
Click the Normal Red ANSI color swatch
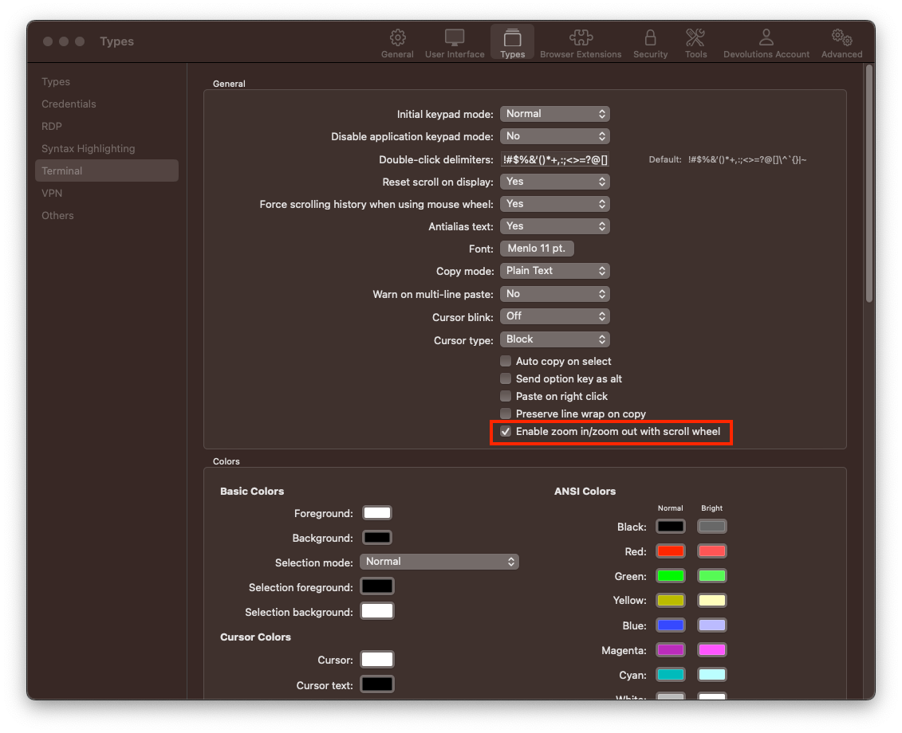click(x=670, y=551)
